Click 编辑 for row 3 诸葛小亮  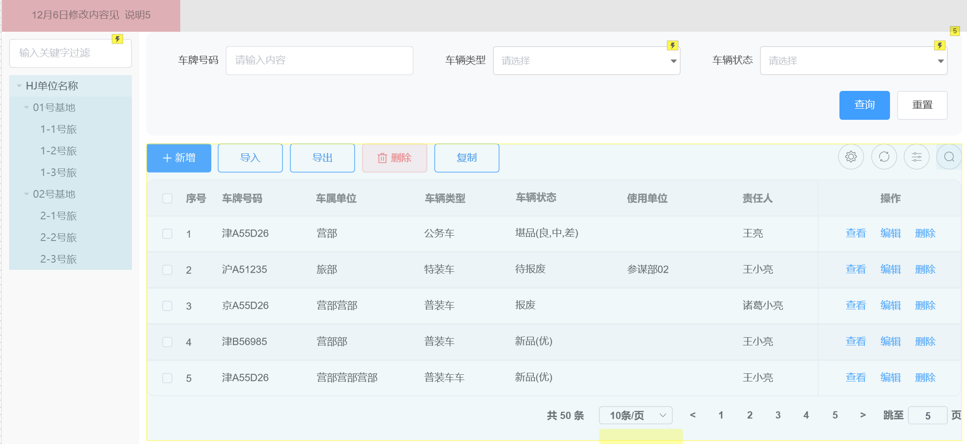tap(890, 305)
